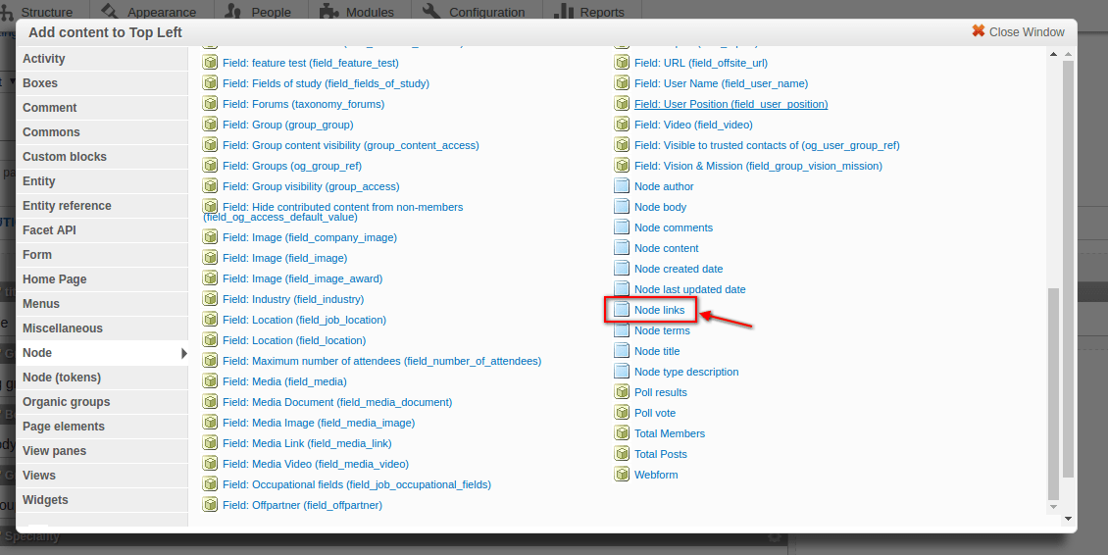Click the inner scrollbar up arrow
The height and width of the screenshot is (555, 1108).
pyautogui.click(x=1054, y=55)
